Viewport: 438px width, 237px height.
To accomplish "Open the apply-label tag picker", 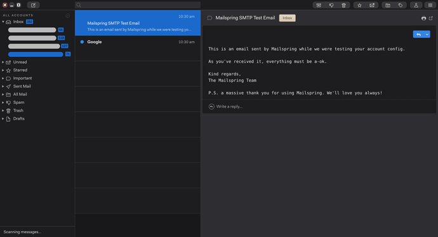I will click(x=401, y=5).
